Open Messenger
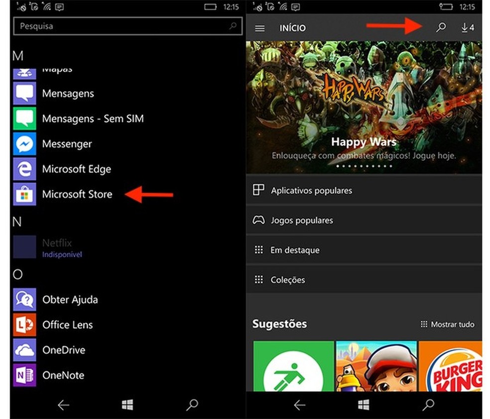 pyautogui.click(x=67, y=144)
